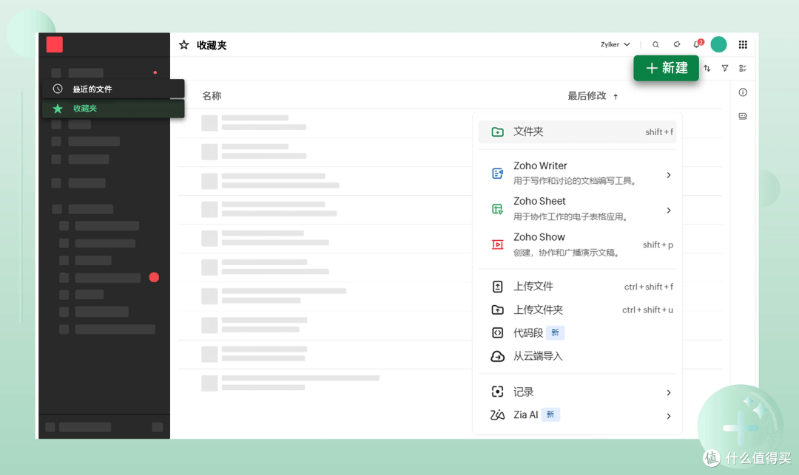Click the upload file icon
Image resolution: width=799 pixels, height=475 pixels.
tap(497, 287)
